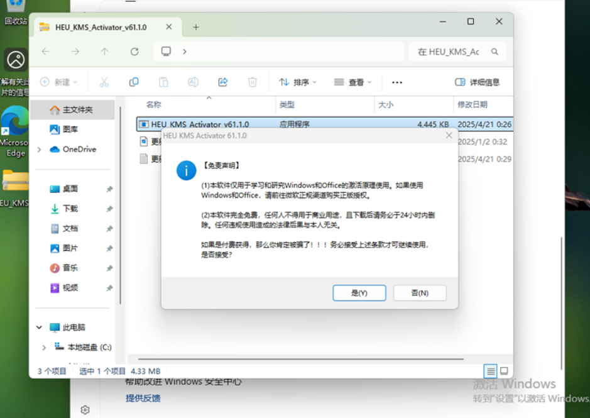
Task: Sort by 修改日期 column header
Action: [473, 105]
